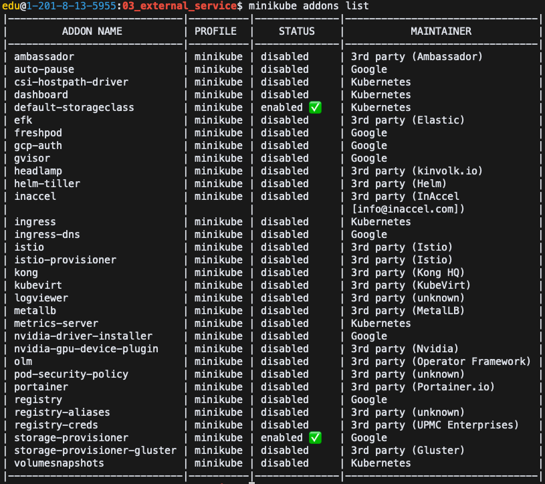This screenshot has height=484, width=545.
Task: Click '3rd party (Ambassador)' maintainer text
Action: (417, 57)
